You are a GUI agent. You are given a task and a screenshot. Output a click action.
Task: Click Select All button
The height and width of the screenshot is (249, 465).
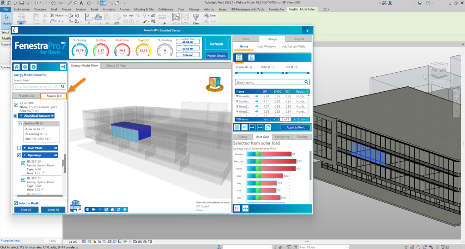pyautogui.click(x=54, y=209)
